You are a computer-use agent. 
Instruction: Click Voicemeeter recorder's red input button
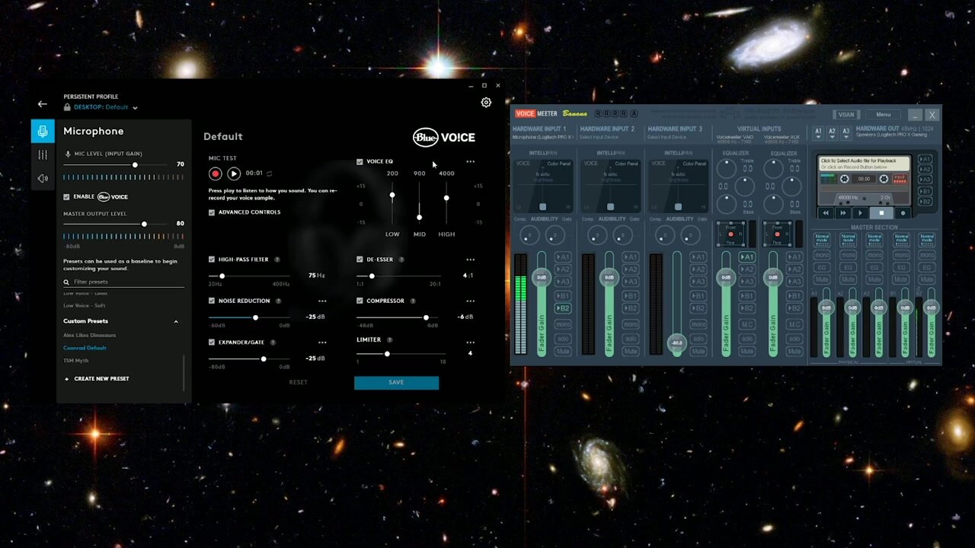(x=900, y=180)
